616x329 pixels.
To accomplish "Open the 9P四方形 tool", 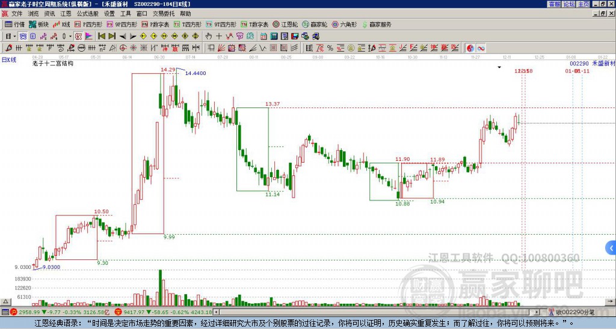I will [122, 24].
